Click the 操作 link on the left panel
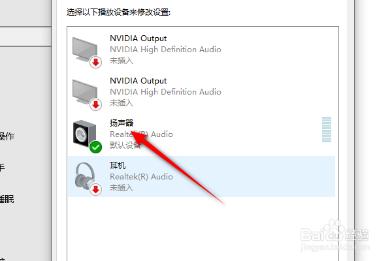 coord(7,137)
